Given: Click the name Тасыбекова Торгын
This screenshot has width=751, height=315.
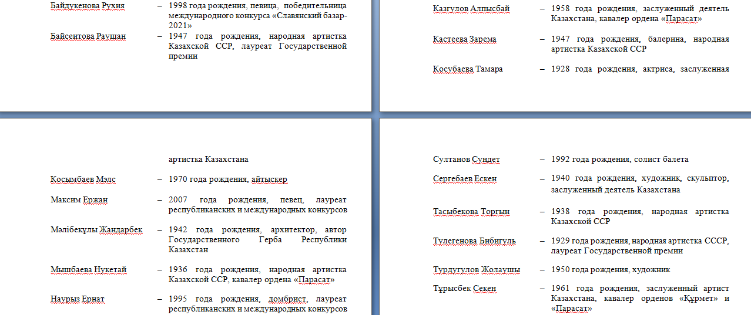Looking at the screenshot, I should coord(471,212).
